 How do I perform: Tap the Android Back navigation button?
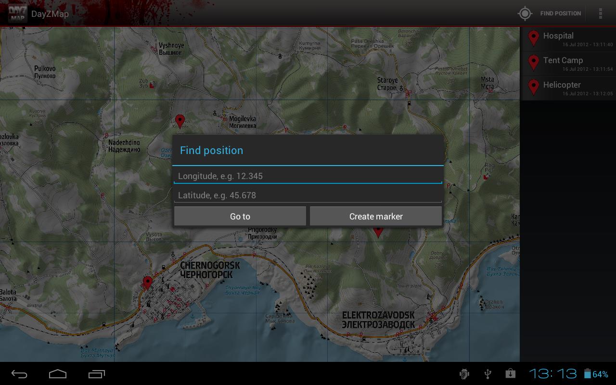click(19, 374)
